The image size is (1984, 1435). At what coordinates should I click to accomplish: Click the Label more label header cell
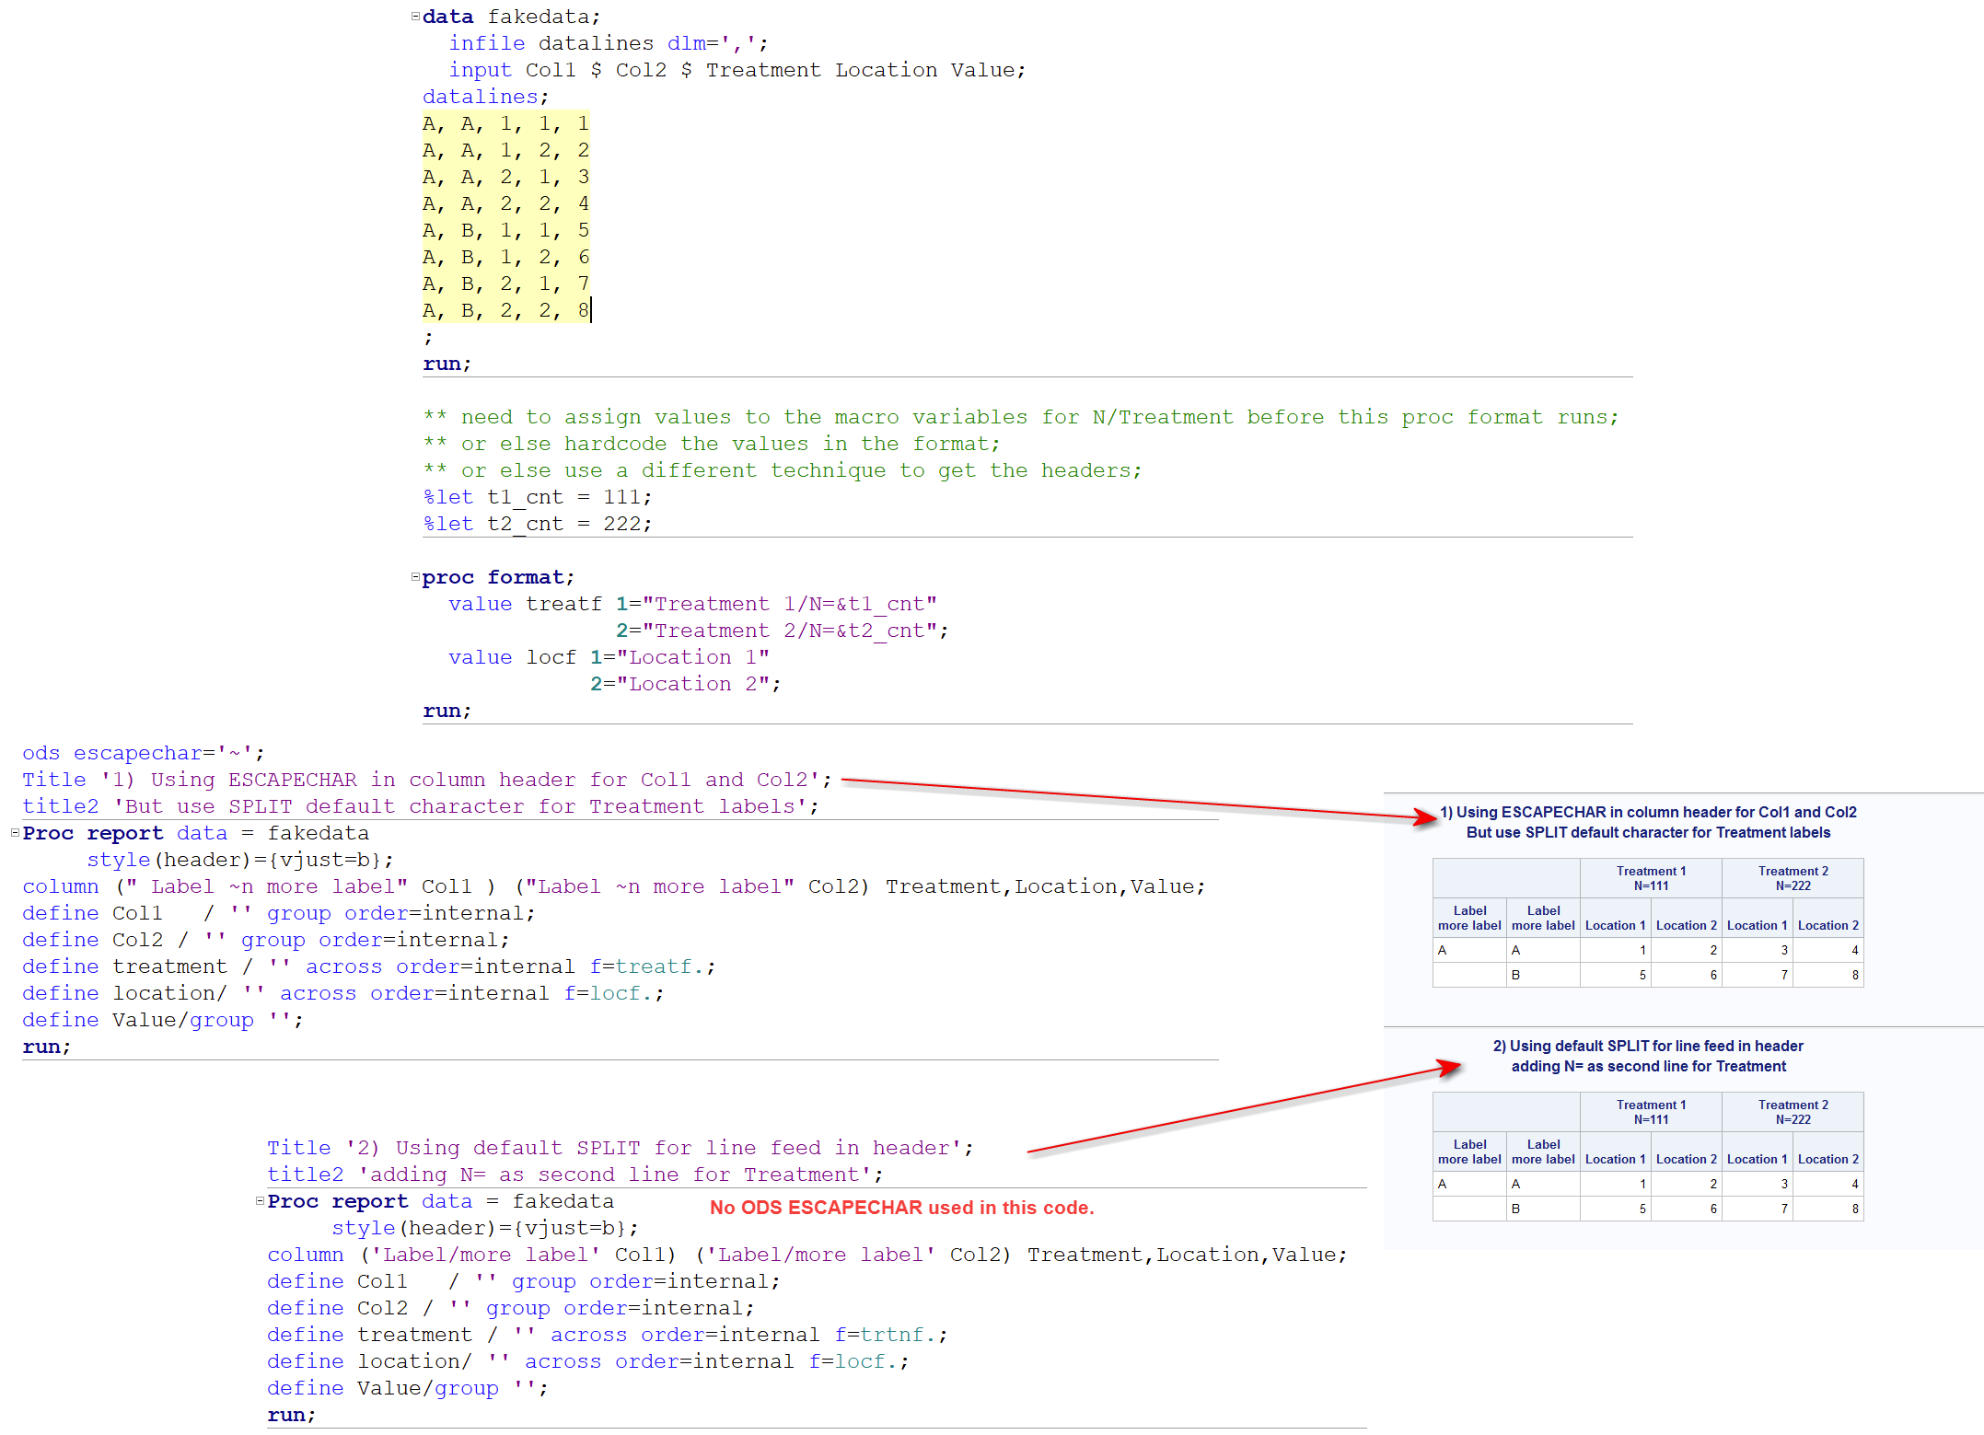coord(1469,917)
